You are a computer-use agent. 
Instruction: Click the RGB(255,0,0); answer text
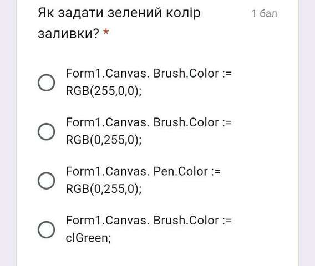[x=104, y=91]
